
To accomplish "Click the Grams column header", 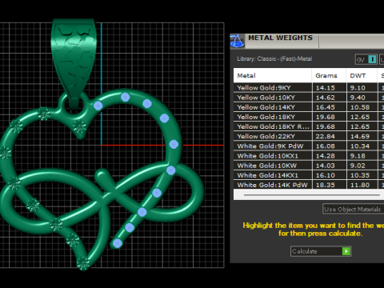I will 329,76.
